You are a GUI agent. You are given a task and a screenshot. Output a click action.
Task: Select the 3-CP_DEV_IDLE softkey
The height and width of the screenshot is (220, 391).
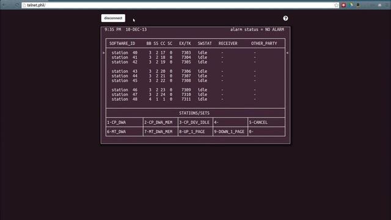click(x=195, y=122)
